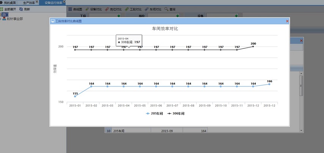
Task: Select 粉针事业部 in the department tree
Action: [x=14, y=19]
